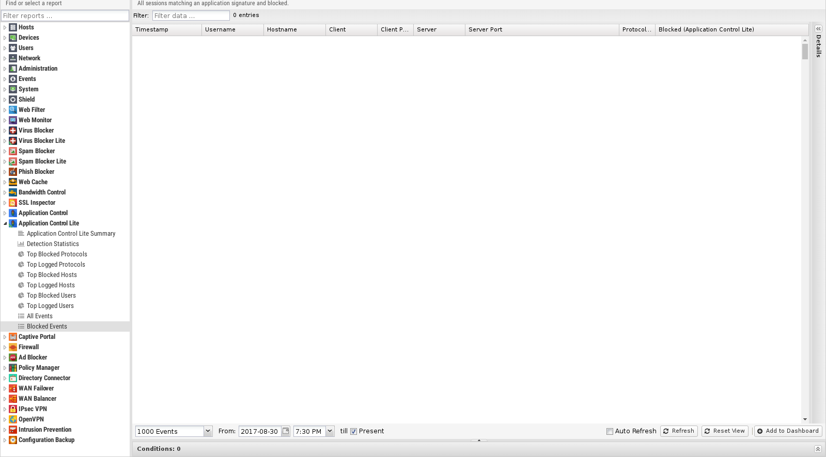Click the Spam Blocker icon
The width and height of the screenshot is (826, 457).
coord(13,151)
